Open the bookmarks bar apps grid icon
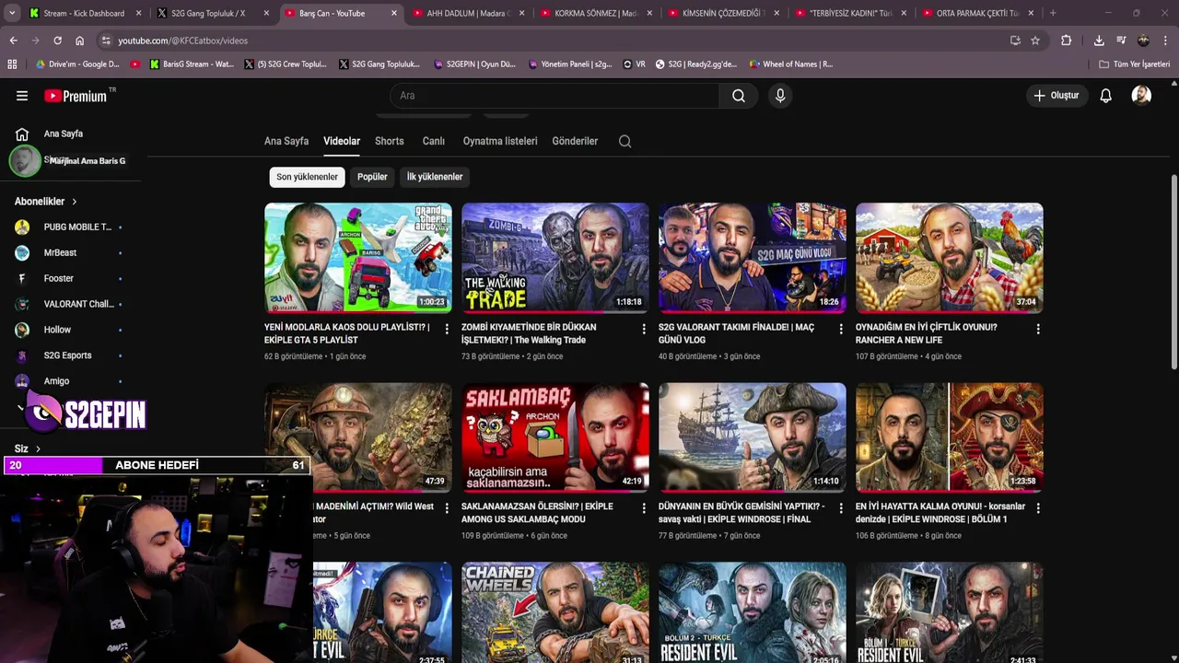This screenshot has width=1179, height=663. pos(12,64)
